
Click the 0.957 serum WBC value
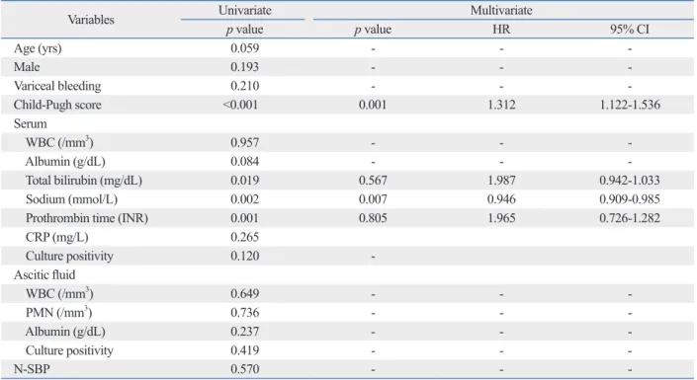244,142
